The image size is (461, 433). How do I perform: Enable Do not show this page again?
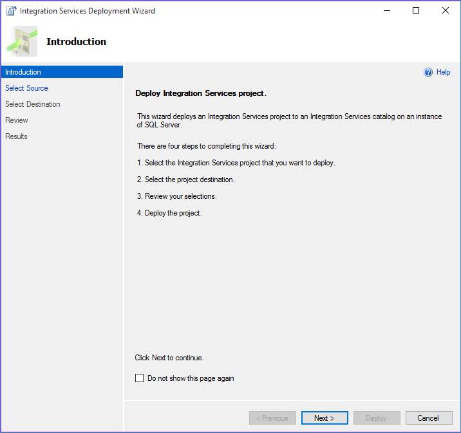[x=139, y=378]
